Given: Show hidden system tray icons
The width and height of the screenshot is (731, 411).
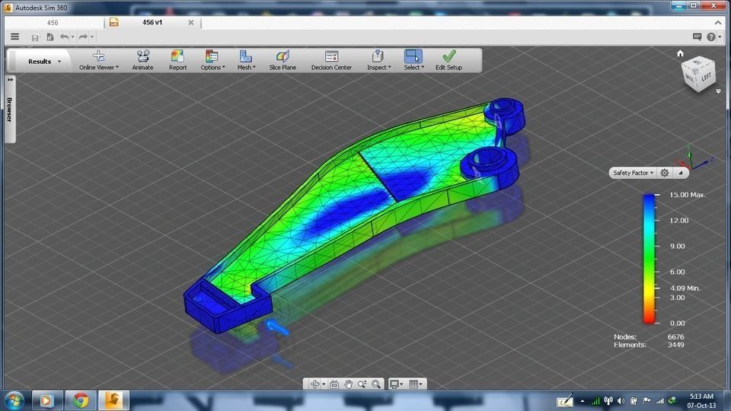Looking at the screenshot, I should tap(583, 401).
